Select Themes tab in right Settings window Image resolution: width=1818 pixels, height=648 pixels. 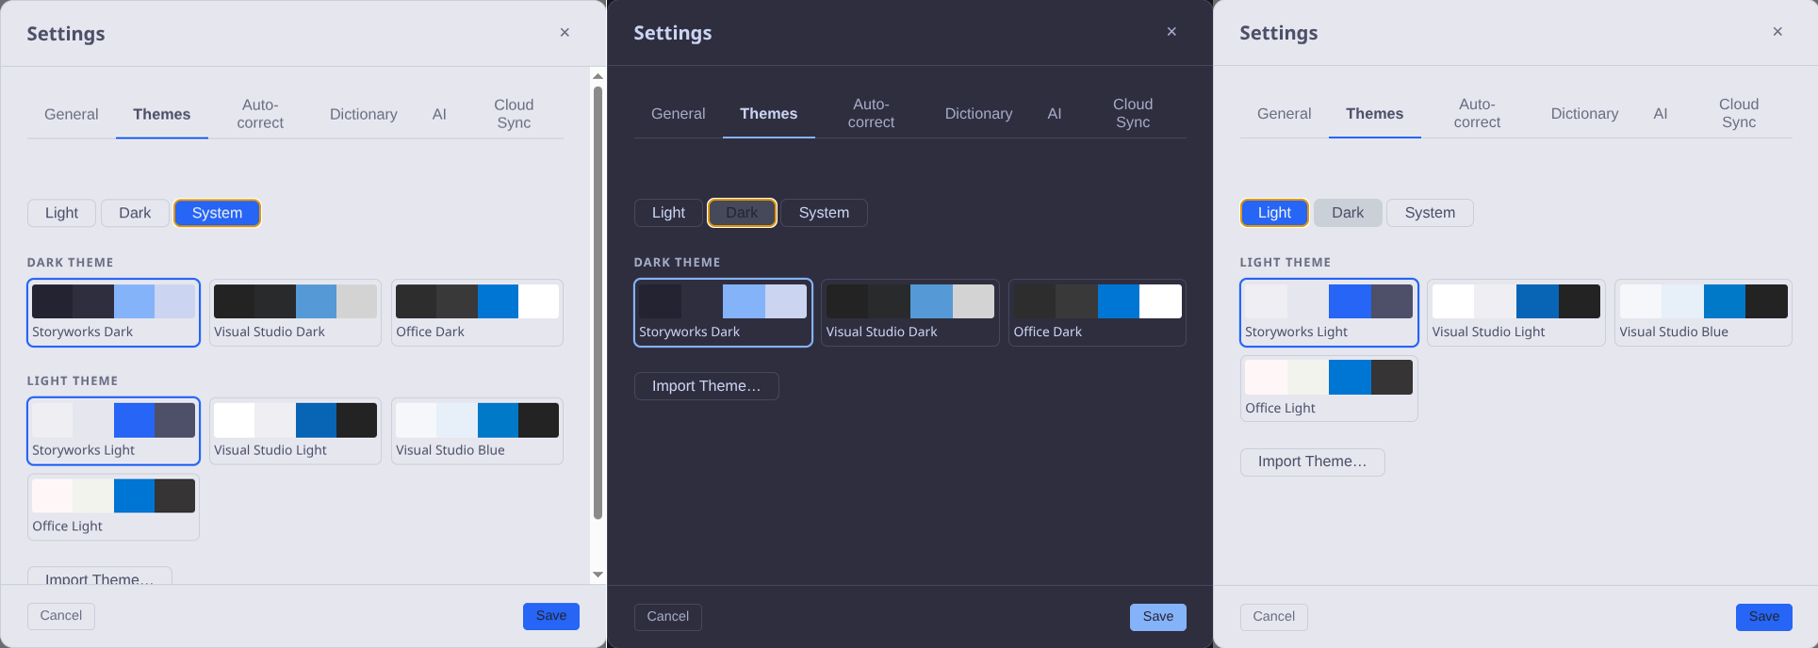[1375, 113]
